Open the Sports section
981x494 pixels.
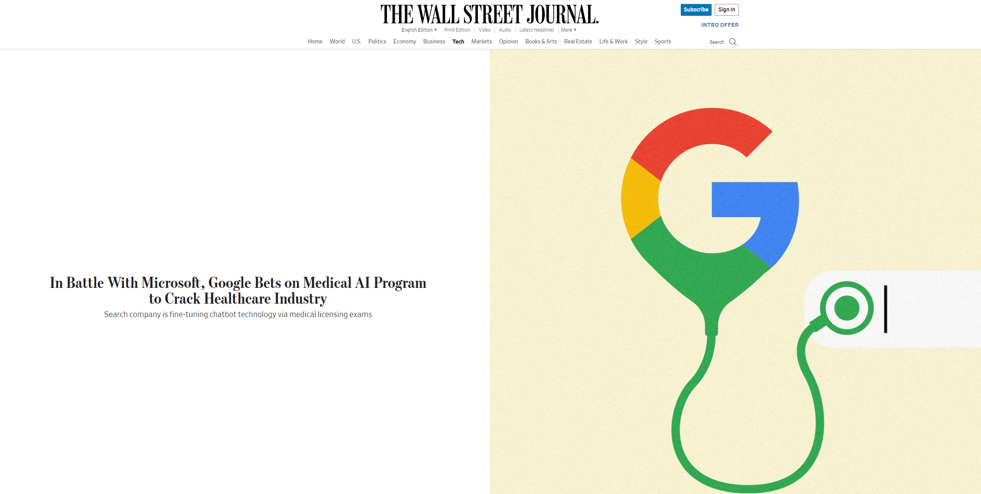(x=663, y=41)
